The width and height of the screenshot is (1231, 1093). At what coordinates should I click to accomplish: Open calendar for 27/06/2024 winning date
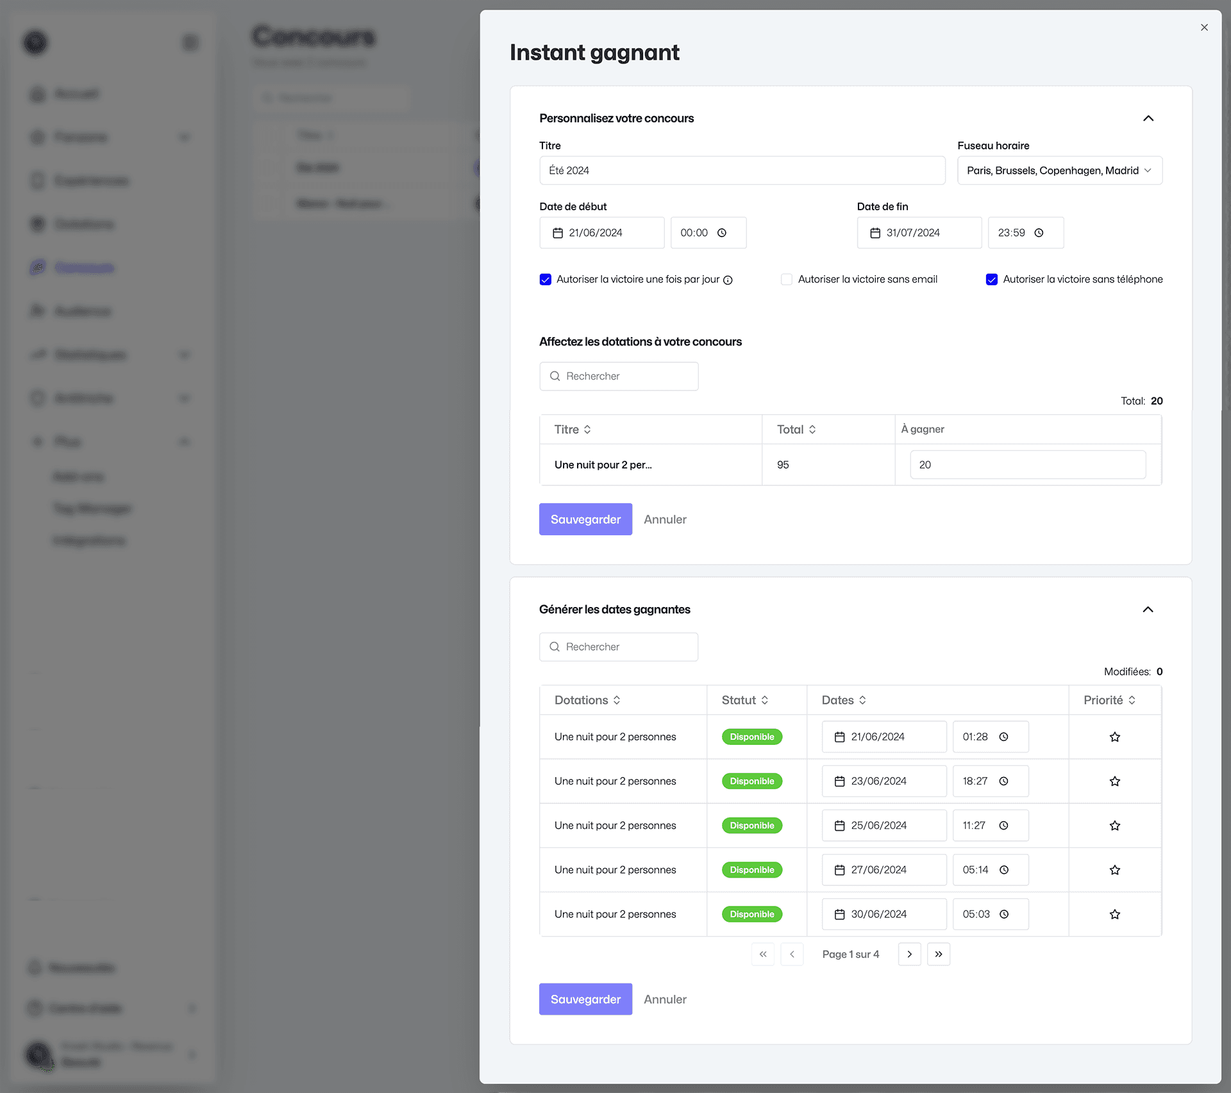pyautogui.click(x=884, y=870)
